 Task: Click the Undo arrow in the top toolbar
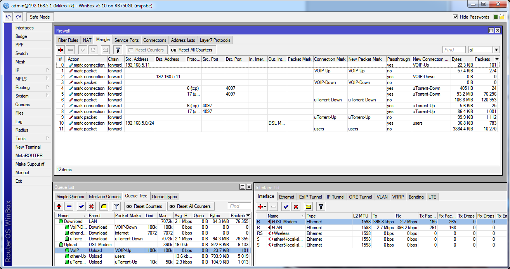pyautogui.click(x=9, y=17)
